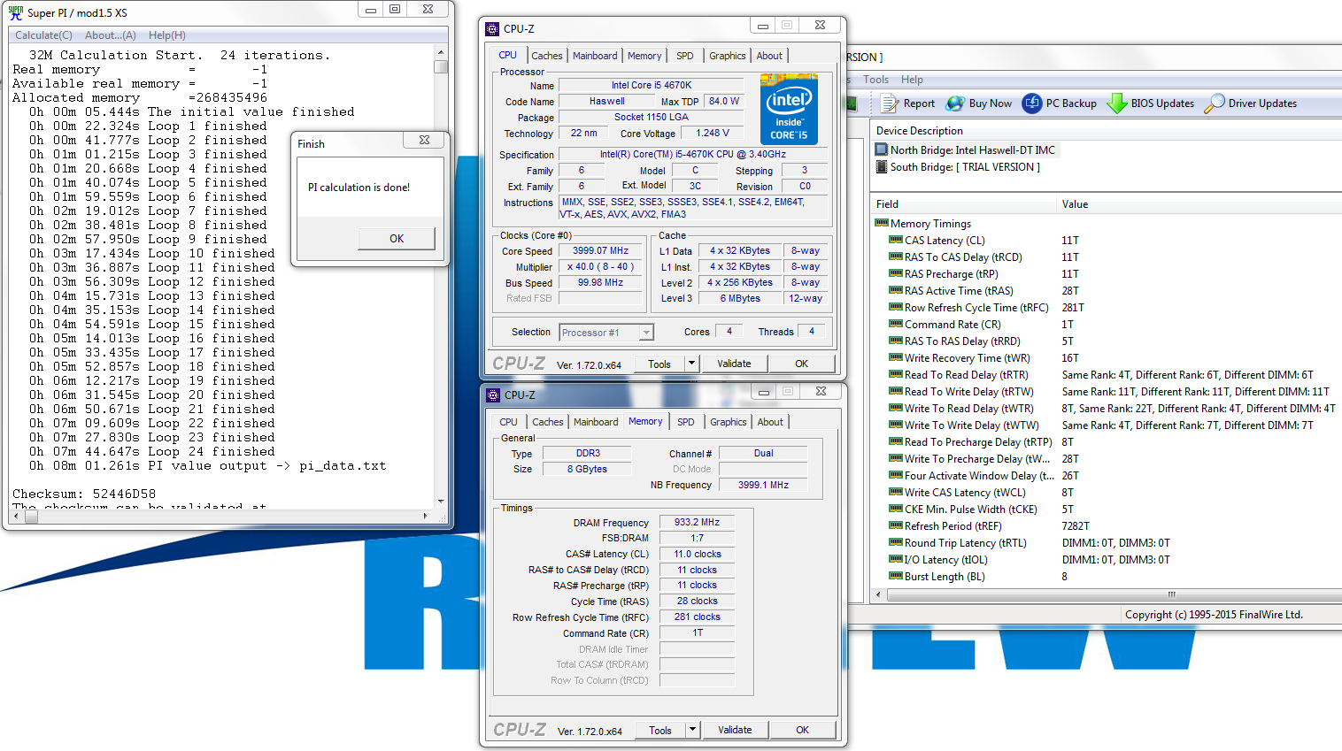Click the Driver Updates magnifier icon
Screen dimensions: 1342x751
pos(1215,103)
